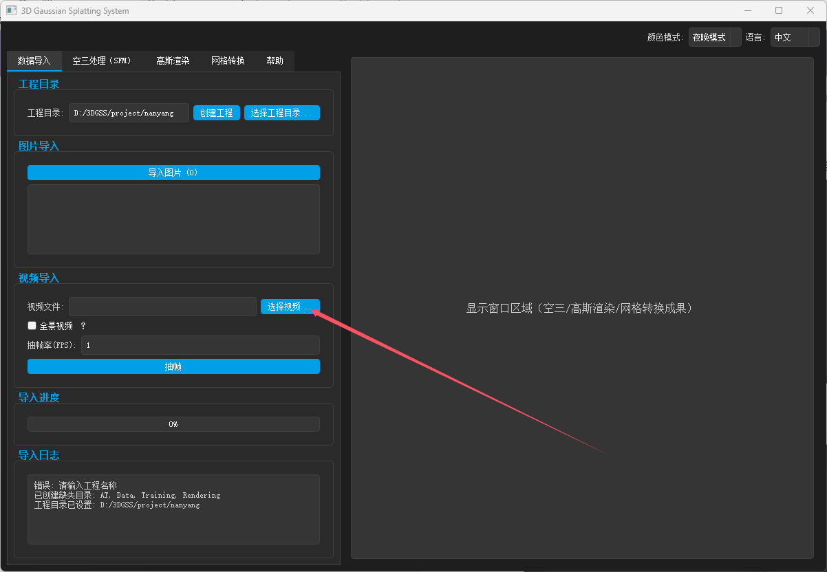This screenshot has height=572, width=827.
Task: Open the 高斯渲染 tab
Action: click(x=173, y=60)
